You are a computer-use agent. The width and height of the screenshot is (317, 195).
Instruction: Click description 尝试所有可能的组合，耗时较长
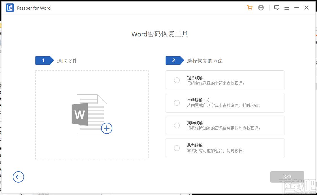point(216,151)
